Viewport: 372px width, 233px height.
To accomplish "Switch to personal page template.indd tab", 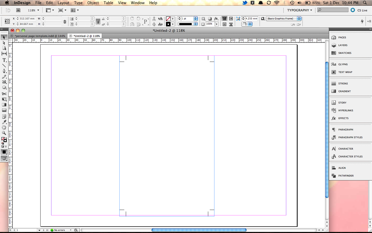I will click(40, 36).
